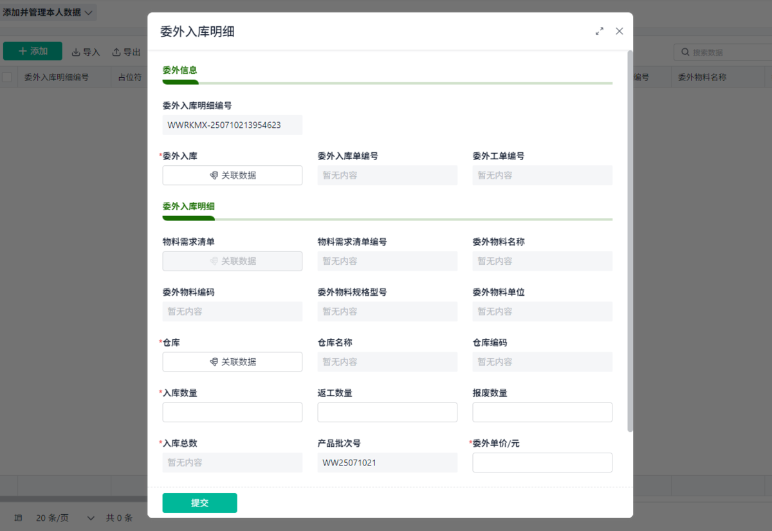Select the 委外信息 section tab
Viewport: 772px width, 531px height.
180,70
